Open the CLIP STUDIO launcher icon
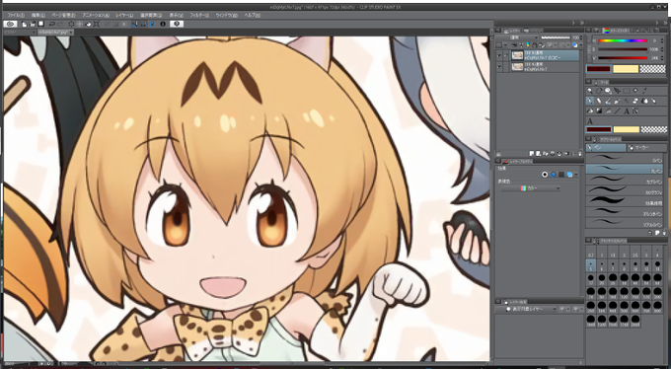 click(x=10, y=24)
